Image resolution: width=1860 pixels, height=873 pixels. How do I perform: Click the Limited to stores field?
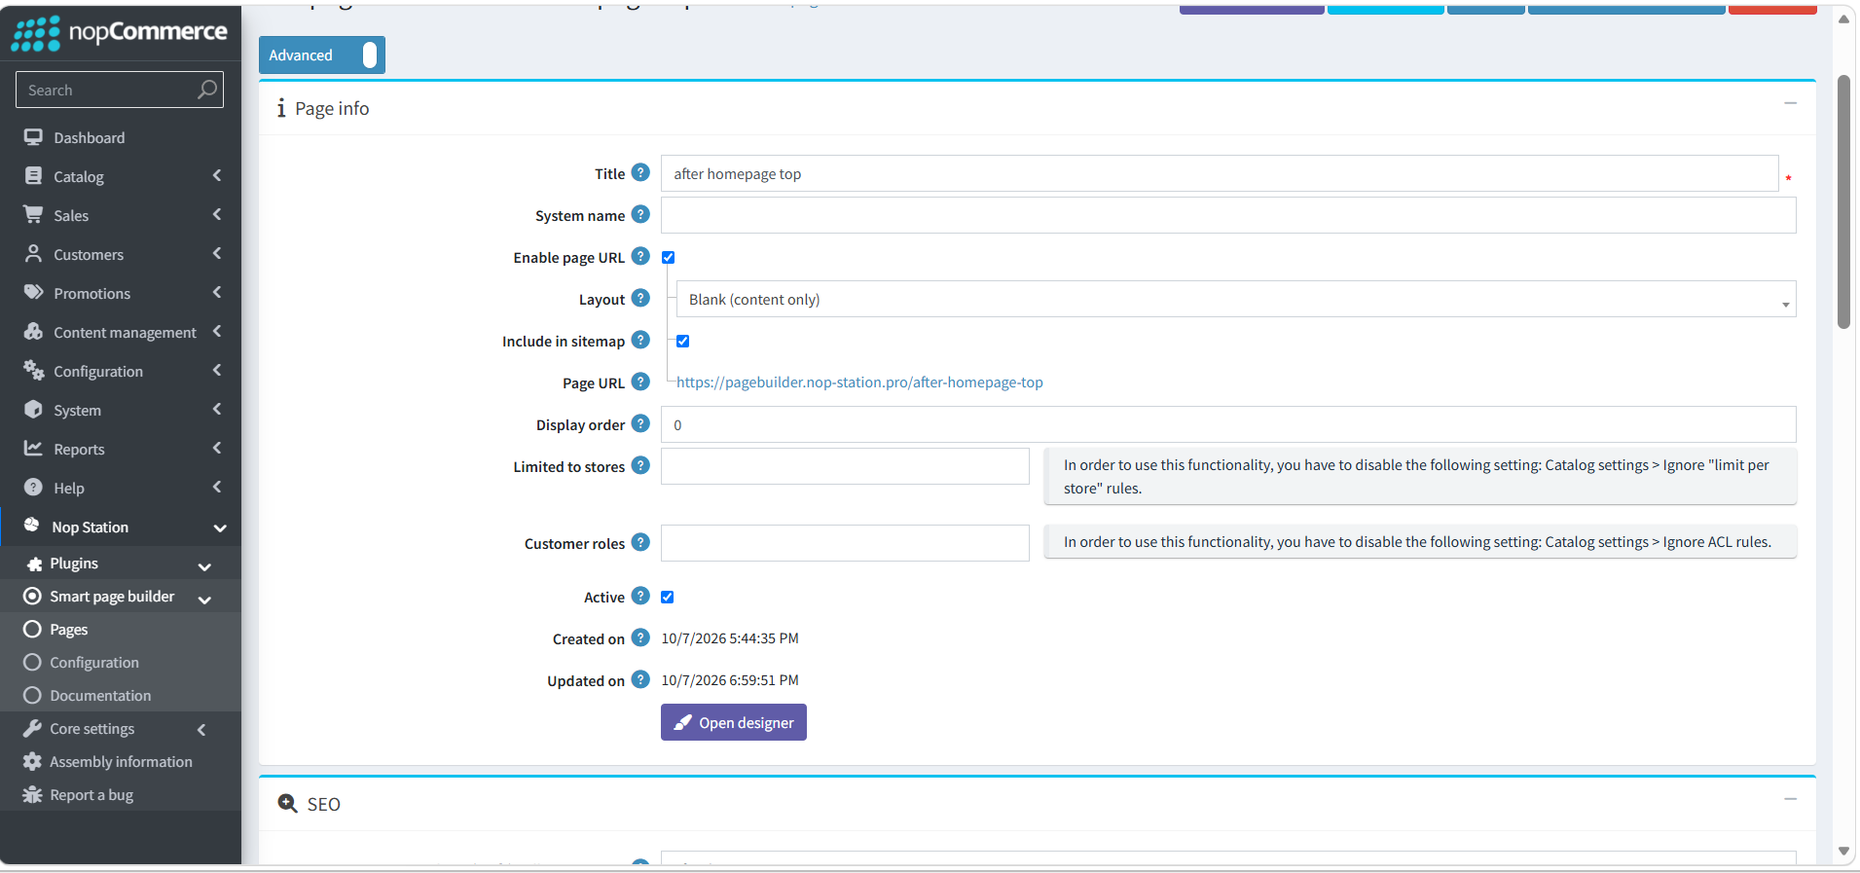pyautogui.click(x=845, y=466)
